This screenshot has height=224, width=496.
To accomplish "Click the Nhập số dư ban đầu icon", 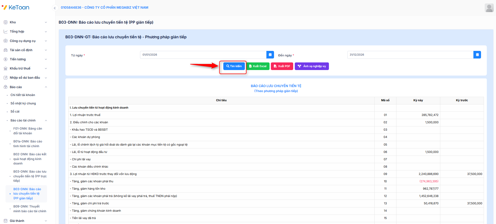I will click(x=6, y=78).
